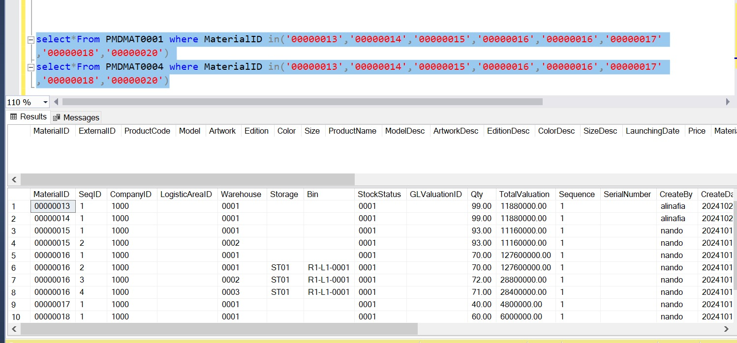
Task: Select the ArtworkDesc column header
Action: click(x=456, y=131)
